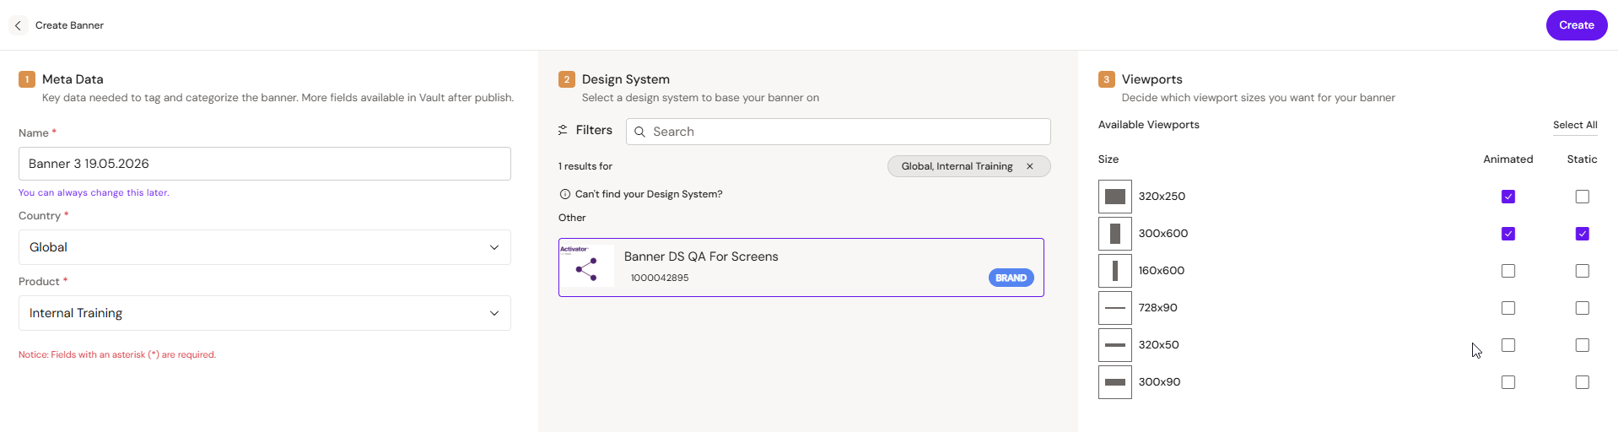
Task: Enable Animated for 728x90
Action: 1508,308
